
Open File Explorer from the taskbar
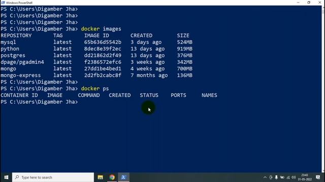pos(101,177)
